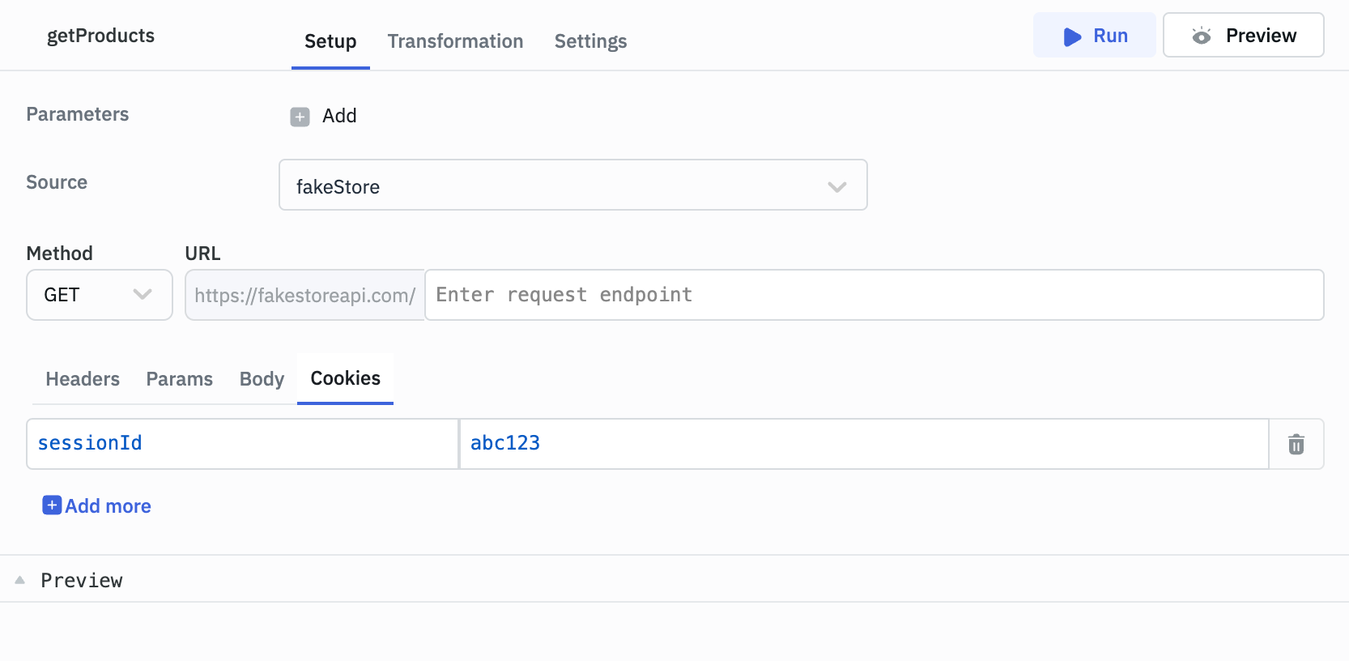Click the abc123 cookie value field
The width and height of the screenshot is (1349, 661).
click(862, 444)
